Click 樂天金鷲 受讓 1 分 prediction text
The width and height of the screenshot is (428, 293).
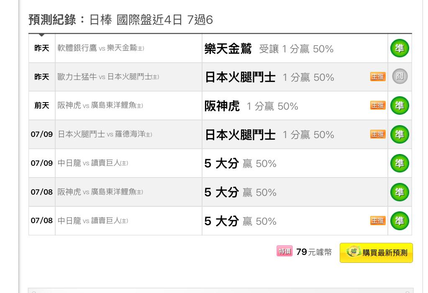pyautogui.click(x=269, y=49)
